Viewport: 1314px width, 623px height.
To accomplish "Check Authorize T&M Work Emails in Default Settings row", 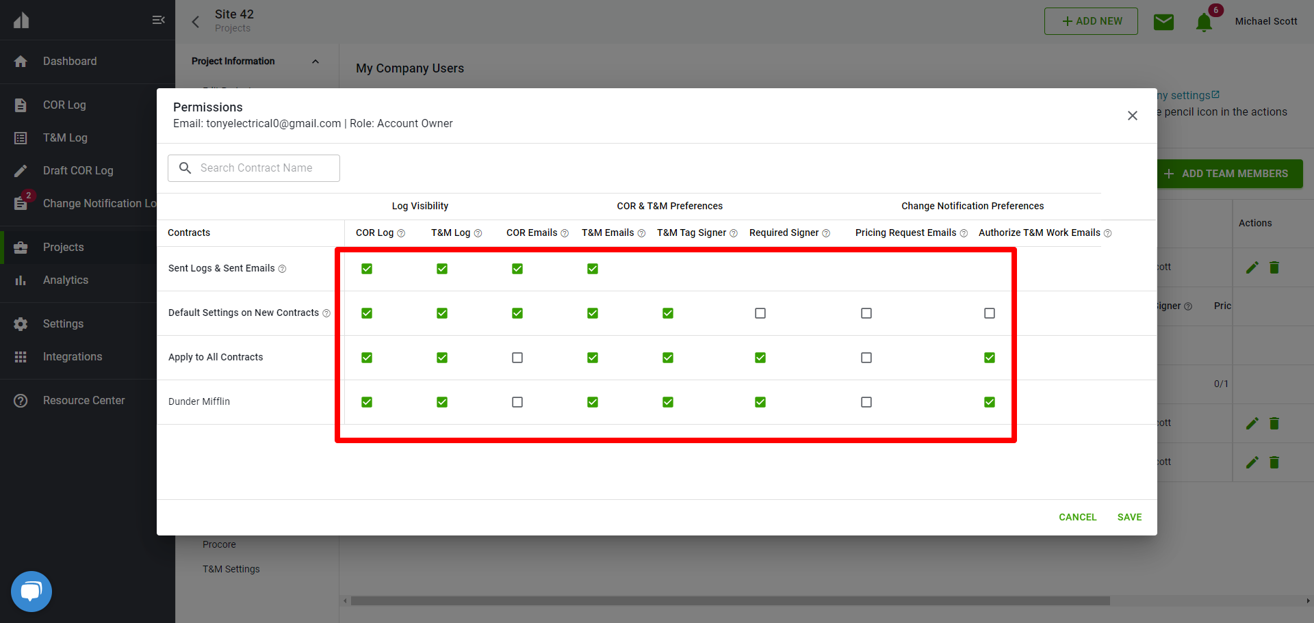I will coord(990,313).
